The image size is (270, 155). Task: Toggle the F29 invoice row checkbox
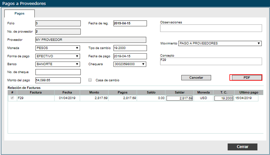tap(12, 98)
